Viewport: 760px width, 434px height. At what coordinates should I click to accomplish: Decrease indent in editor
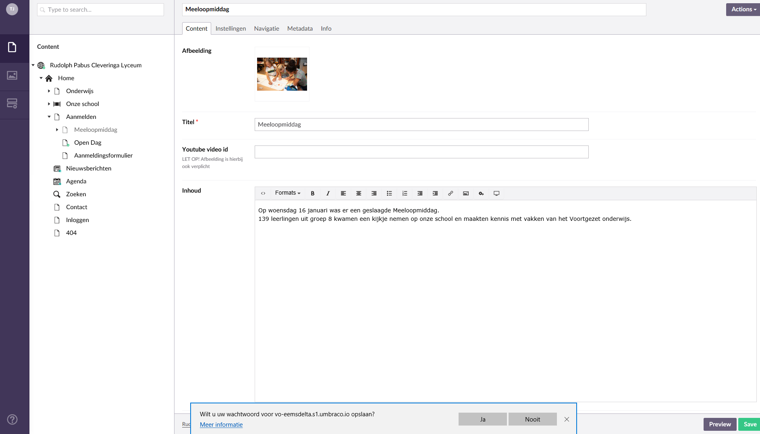point(420,193)
